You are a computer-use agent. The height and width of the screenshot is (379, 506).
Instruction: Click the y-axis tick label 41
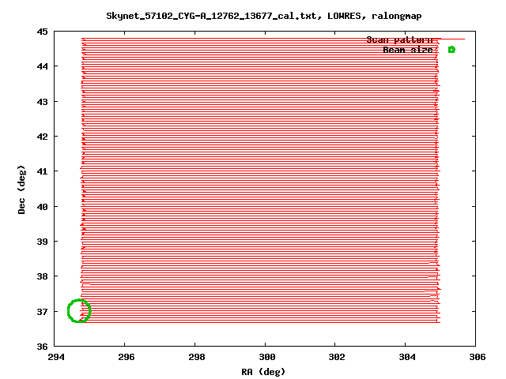tap(42, 171)
